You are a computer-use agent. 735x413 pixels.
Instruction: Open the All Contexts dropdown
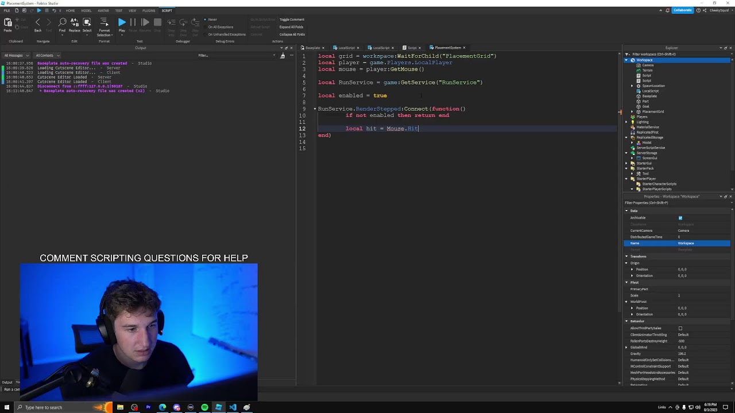coord(48,56)
